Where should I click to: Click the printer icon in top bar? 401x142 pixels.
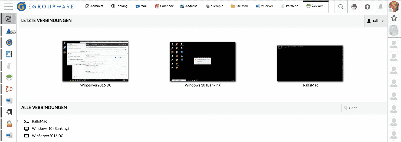(354, 7)
